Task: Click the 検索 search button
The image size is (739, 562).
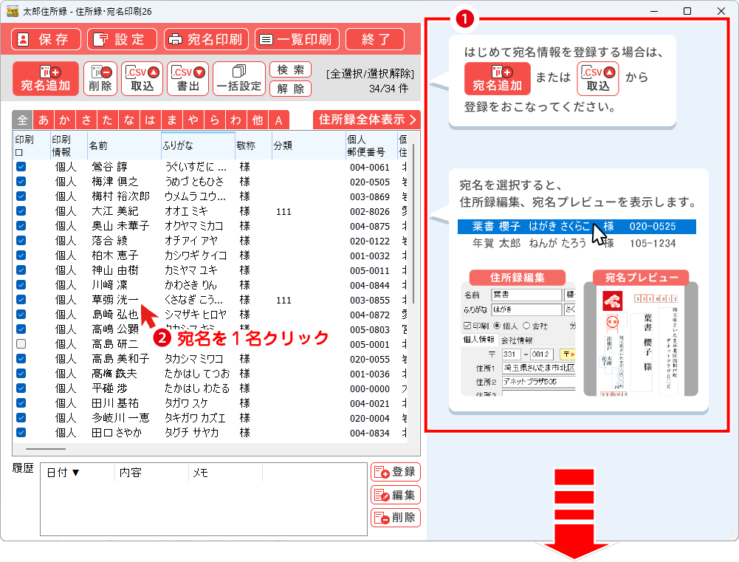Action: click(x=290, y=70)
